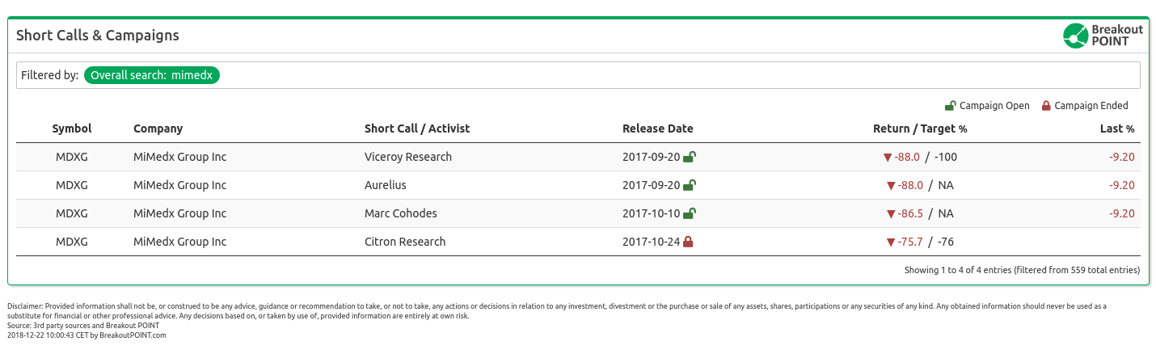This screenshot has width=1156, height=354.
Task: Click the green Campaign Open legend lock icon
Action: pyautogui.click(x=951, y=106)
